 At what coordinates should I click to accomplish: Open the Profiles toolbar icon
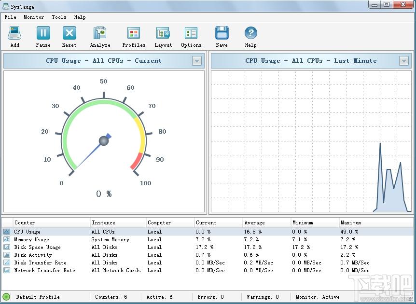click(x=134, y=33)
